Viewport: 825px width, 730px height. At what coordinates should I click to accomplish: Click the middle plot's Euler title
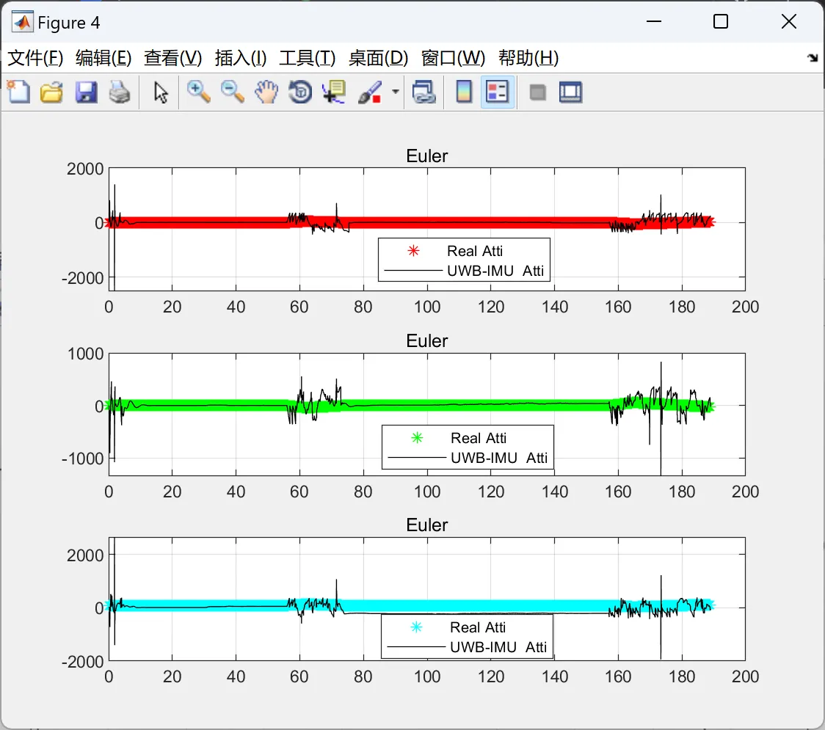click(x=426, y=341)
